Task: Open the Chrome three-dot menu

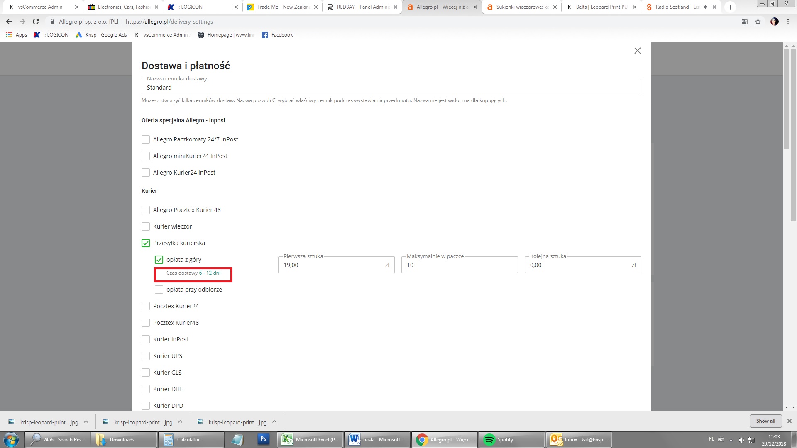Action: [x=788, y=22]
